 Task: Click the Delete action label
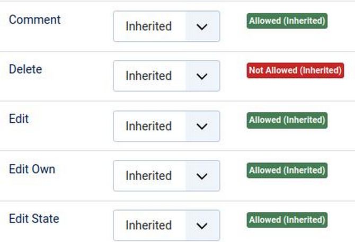coord(25,69)
